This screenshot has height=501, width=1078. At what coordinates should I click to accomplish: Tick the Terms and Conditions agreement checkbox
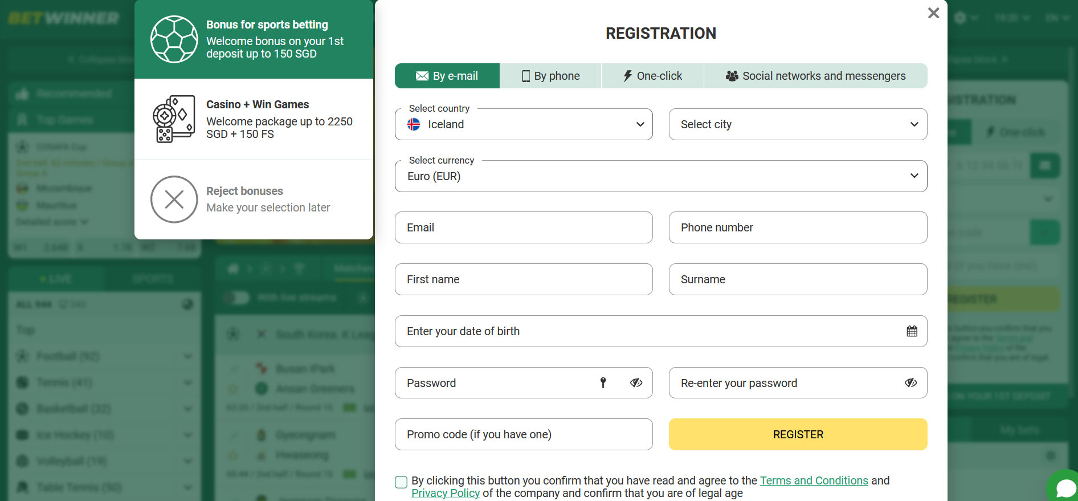point(401,482)
